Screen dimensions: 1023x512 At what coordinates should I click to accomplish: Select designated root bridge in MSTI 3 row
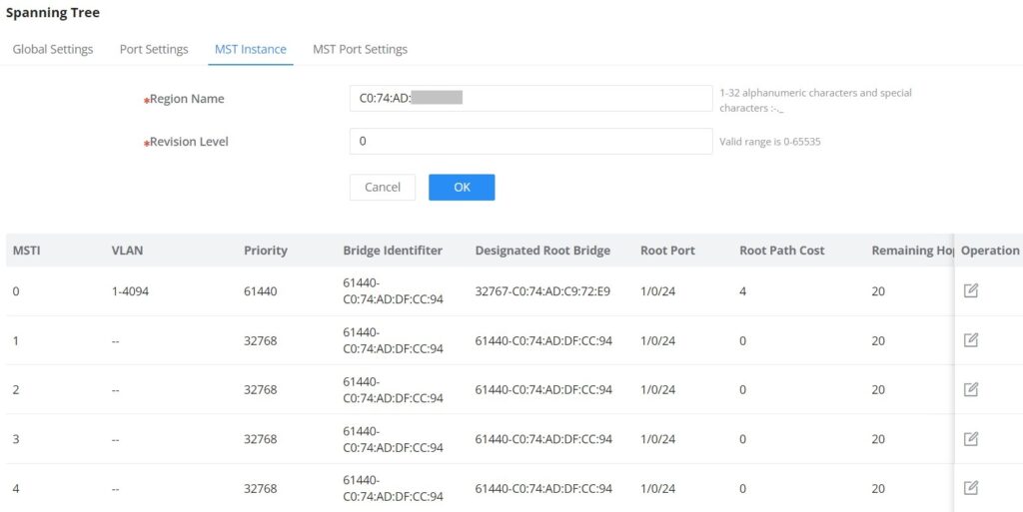coord(543,439)
